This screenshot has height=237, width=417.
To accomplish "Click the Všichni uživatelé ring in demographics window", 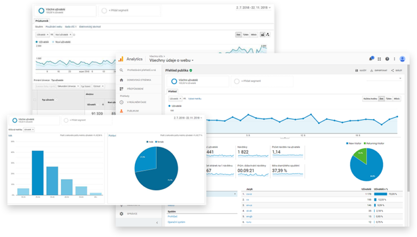I will tap(15, 120).
